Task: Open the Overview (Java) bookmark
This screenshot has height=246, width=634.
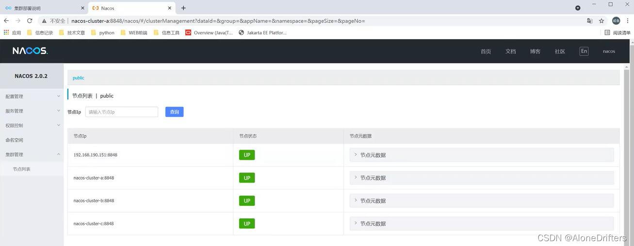Action: coord(209,32)
